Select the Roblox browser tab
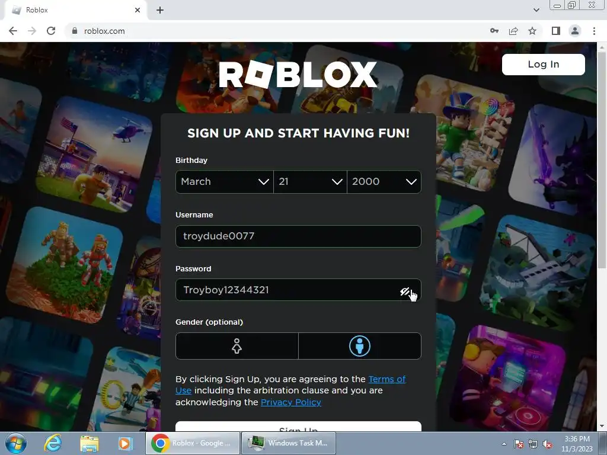607x455 pixels. pyautogui.click(x=75, y=11)
